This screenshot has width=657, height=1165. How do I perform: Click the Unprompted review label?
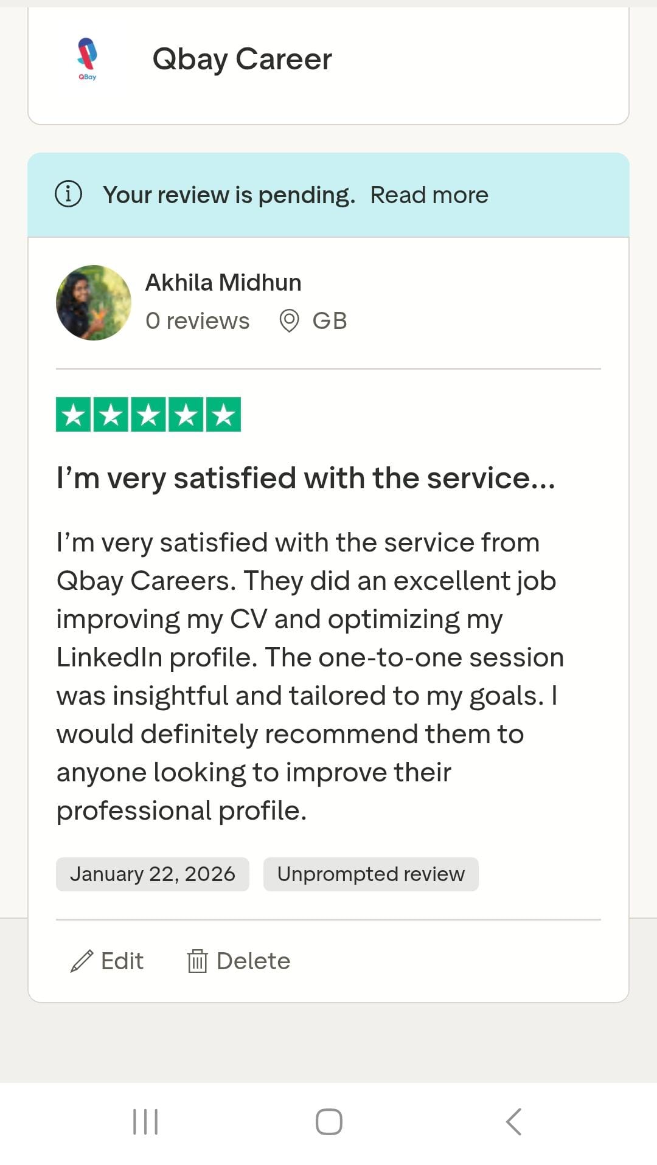click(370, 874)
